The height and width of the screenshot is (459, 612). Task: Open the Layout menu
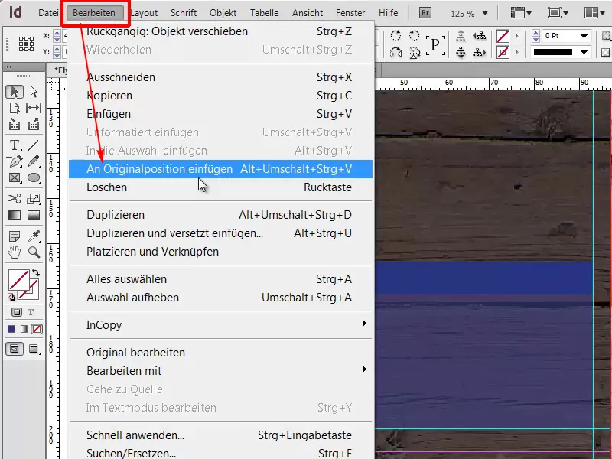pyautogui.click(x=144, y=13)
